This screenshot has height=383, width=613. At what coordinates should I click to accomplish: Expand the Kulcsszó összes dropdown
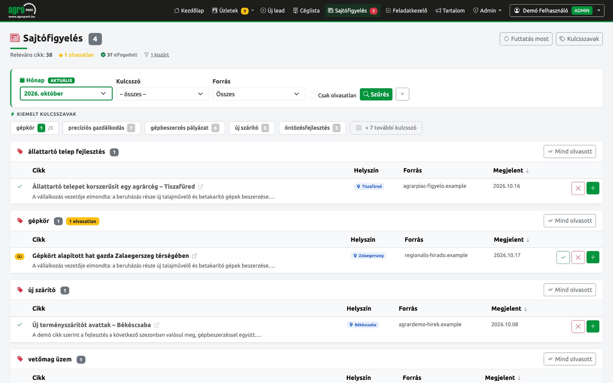(x=162, y=94)
